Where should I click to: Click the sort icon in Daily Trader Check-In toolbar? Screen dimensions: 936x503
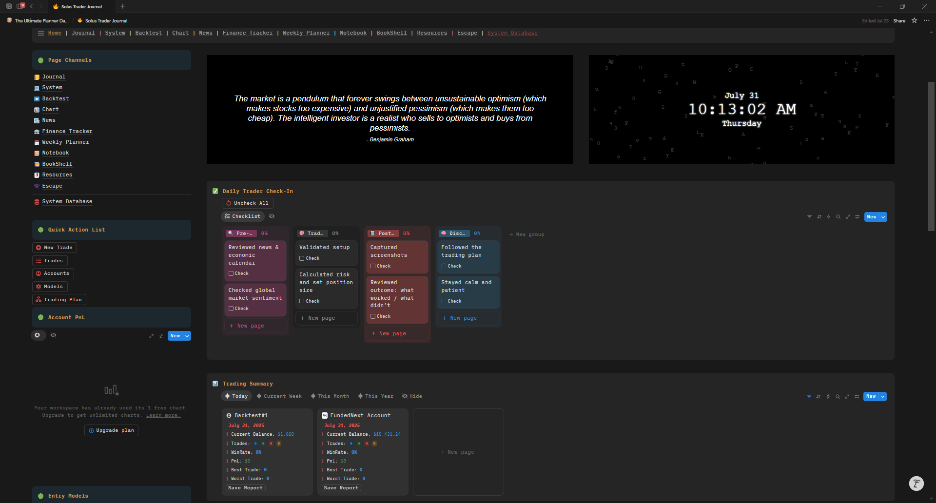819,217
